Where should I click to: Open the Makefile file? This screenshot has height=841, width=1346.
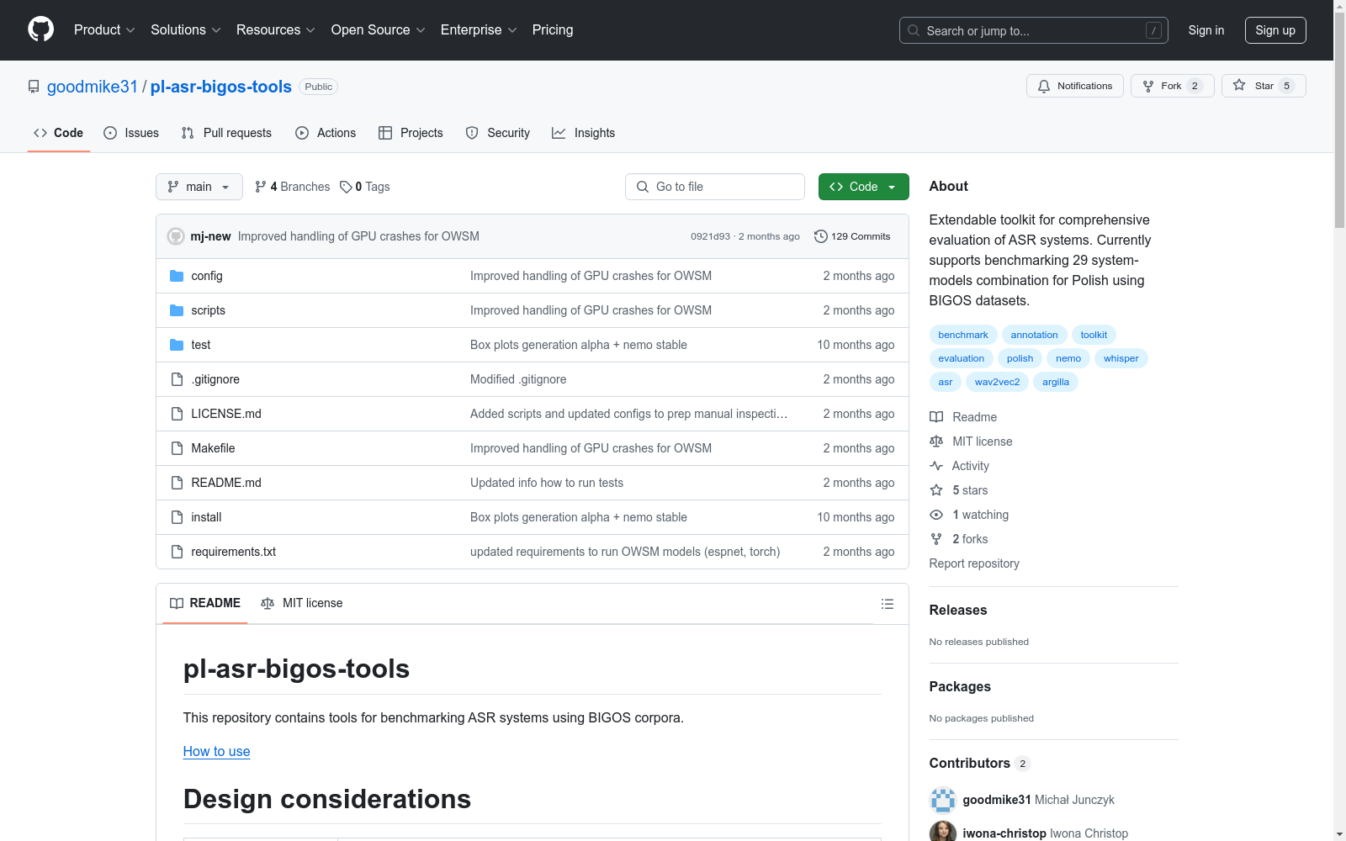click(x=213, y=448)
